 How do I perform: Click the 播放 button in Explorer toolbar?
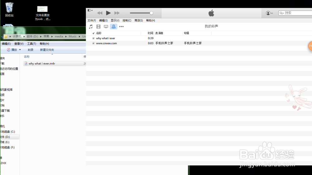(x=12, y=50)
